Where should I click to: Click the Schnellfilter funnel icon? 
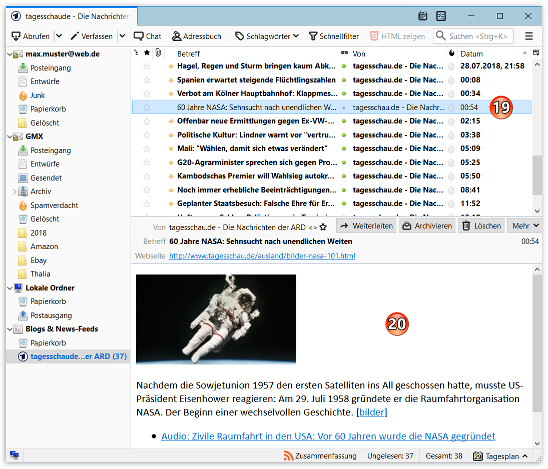313,36
